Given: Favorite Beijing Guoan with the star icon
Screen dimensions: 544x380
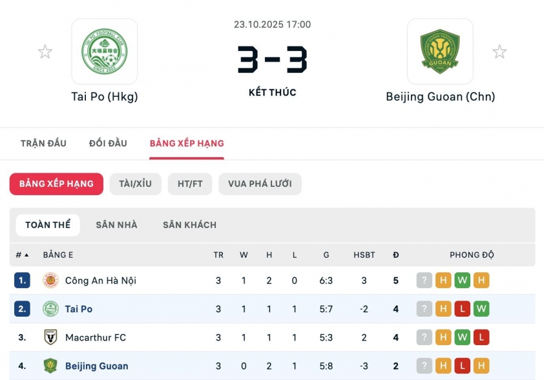Looking at the screenshot, I should pos(499,52).
